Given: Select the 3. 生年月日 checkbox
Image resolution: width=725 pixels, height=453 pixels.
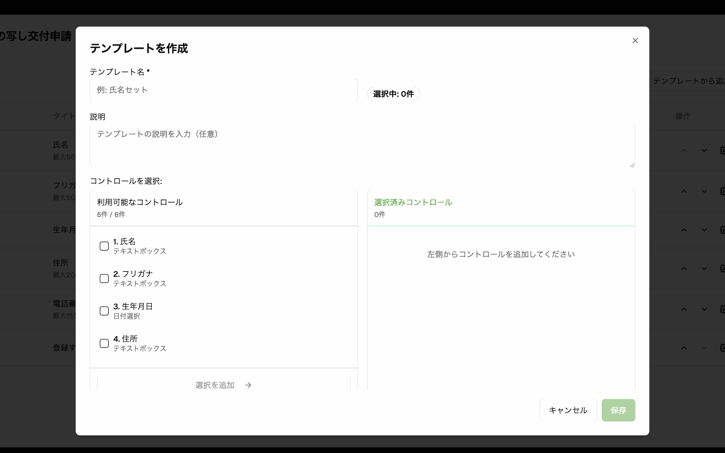Looking at the screenshot, I should (x=104, y=311).
